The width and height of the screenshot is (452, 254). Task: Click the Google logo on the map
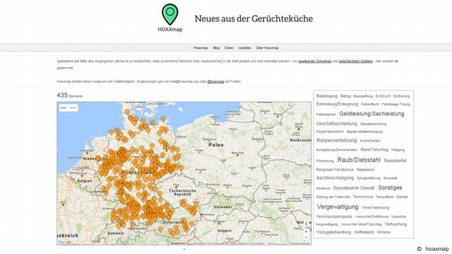click(65, 242)
